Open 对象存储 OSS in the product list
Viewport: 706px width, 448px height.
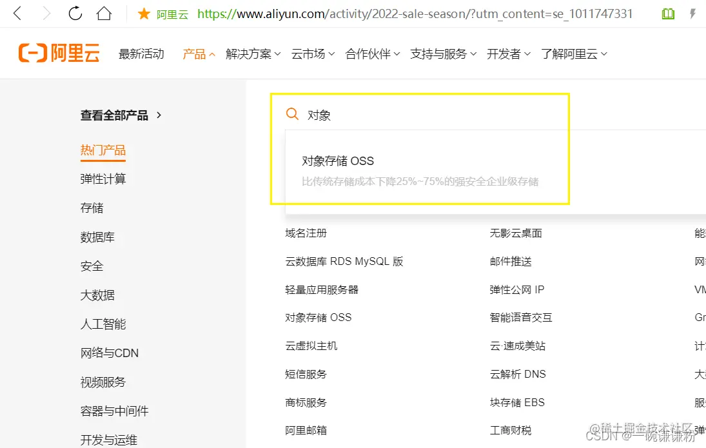[319, 317]
